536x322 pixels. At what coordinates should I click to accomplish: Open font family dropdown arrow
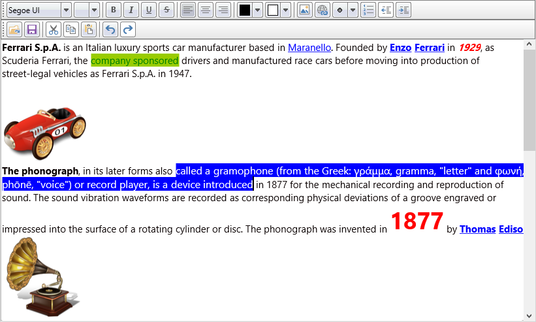[x=67, y=10]
